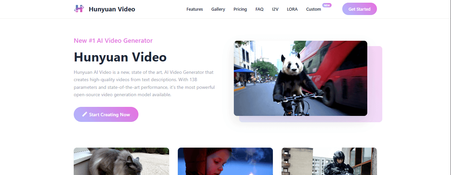Open the gray cat video thumbnail

[121, 161]
